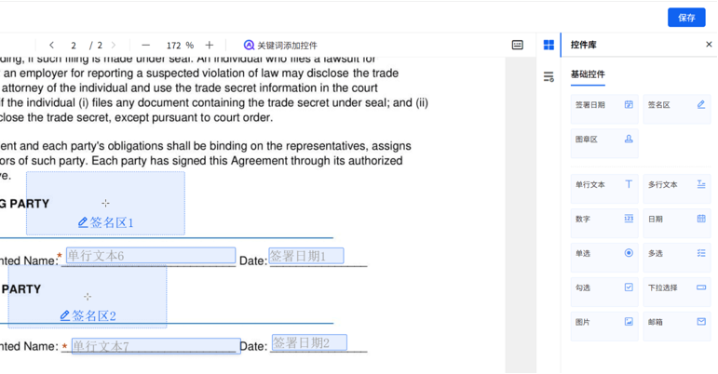Select the 勾选 checkbox widget
Screen dimensions: 718x374
tap(603, 287)
